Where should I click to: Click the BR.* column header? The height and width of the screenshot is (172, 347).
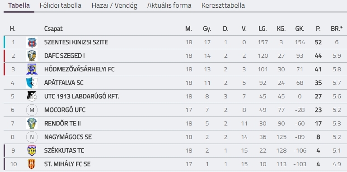pyautogui.click(x=337, y=28)
